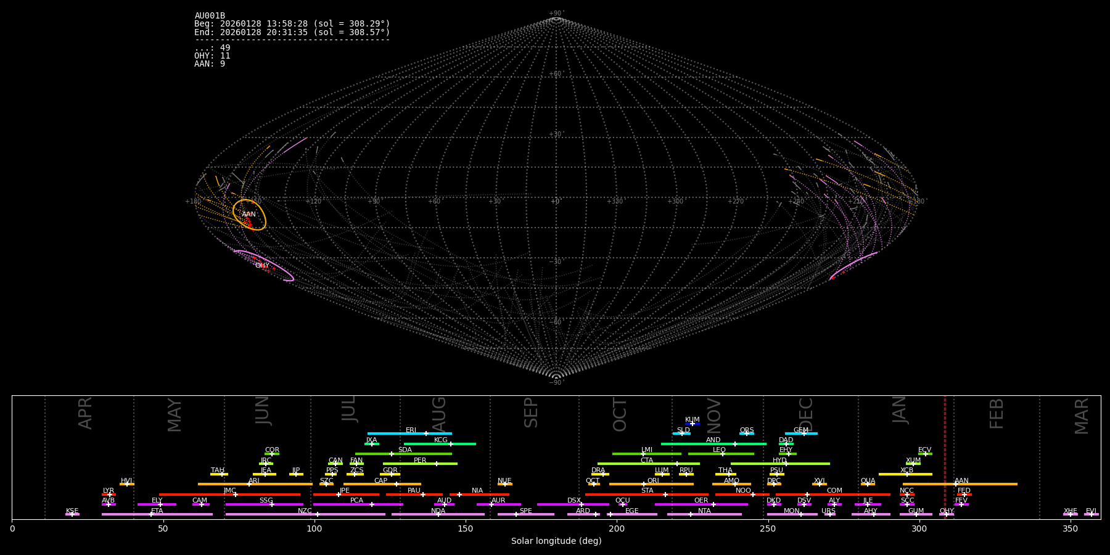1110x555 pixels.
Task: Select the EVI shower marker
Action: click(1091, 514)
